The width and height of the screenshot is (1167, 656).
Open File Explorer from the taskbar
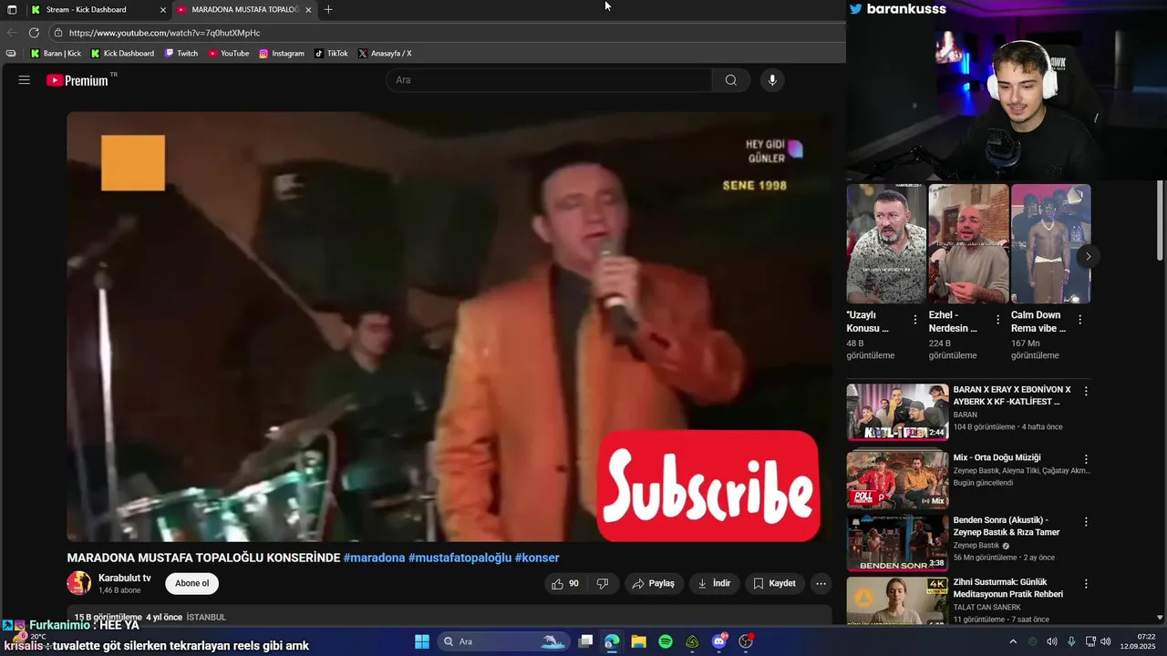pos(638,641)
